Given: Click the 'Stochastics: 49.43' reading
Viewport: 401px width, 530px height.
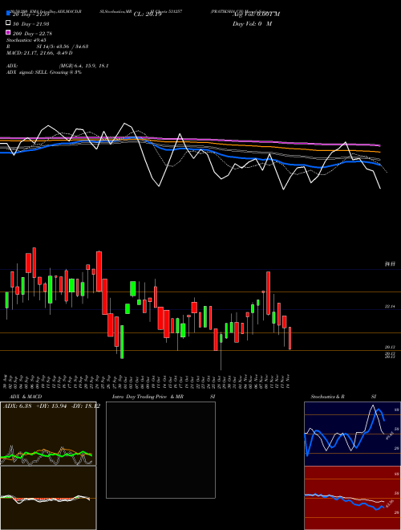Looking at the screenshot, I should (26, 40).
